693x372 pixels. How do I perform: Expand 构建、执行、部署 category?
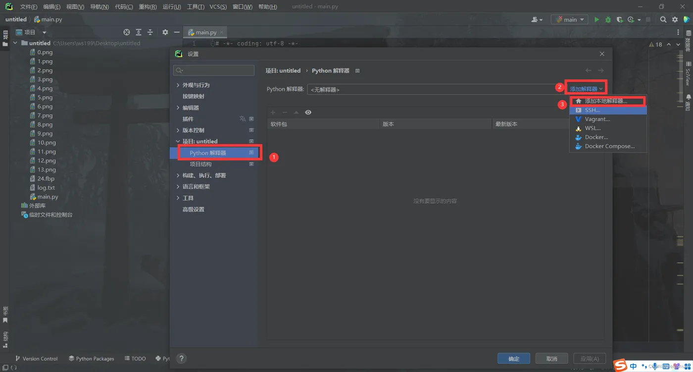(x=178, y=175)
